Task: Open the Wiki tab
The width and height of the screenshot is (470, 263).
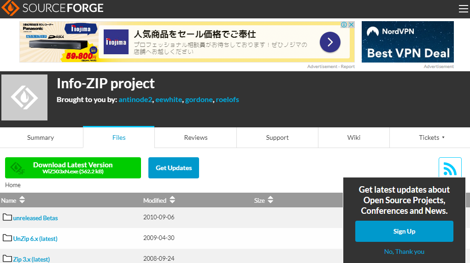Action: coord(354,137)
